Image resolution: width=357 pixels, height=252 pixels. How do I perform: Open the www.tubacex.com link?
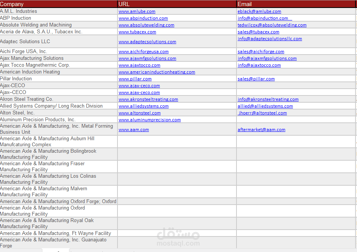[137, 32]
